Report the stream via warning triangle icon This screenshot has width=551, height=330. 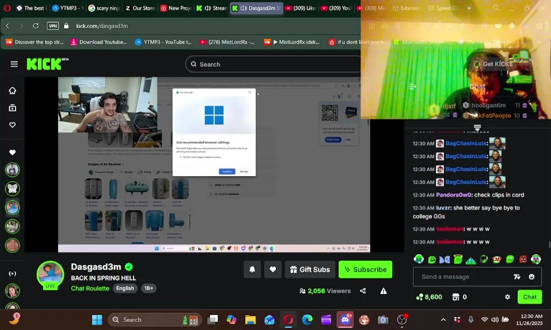[x=384, y=291]
